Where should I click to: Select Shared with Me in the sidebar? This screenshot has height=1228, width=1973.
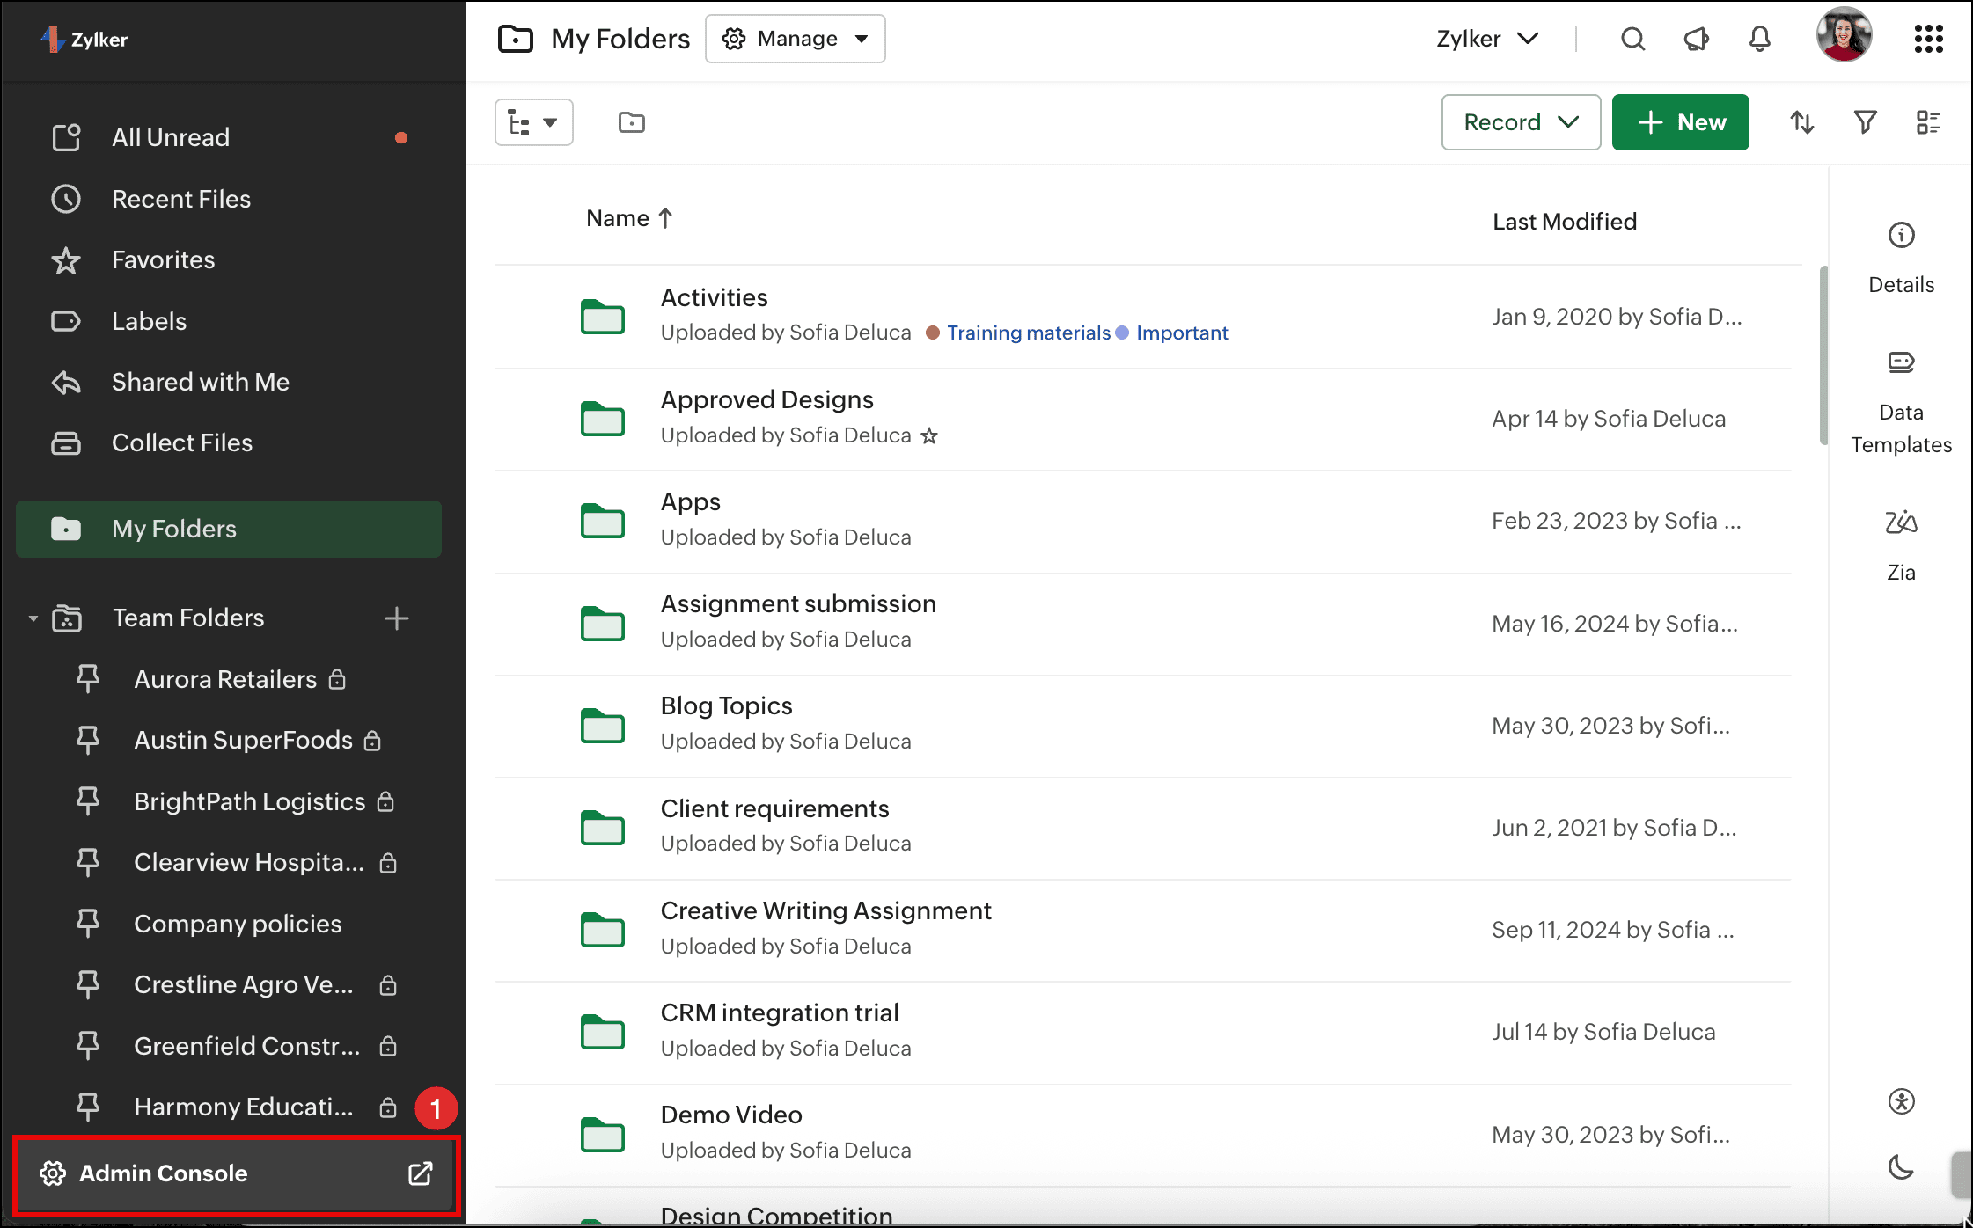[x=200, y=382]
